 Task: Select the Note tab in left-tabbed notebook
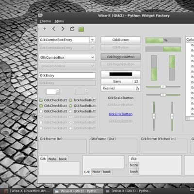coord(134,165)
